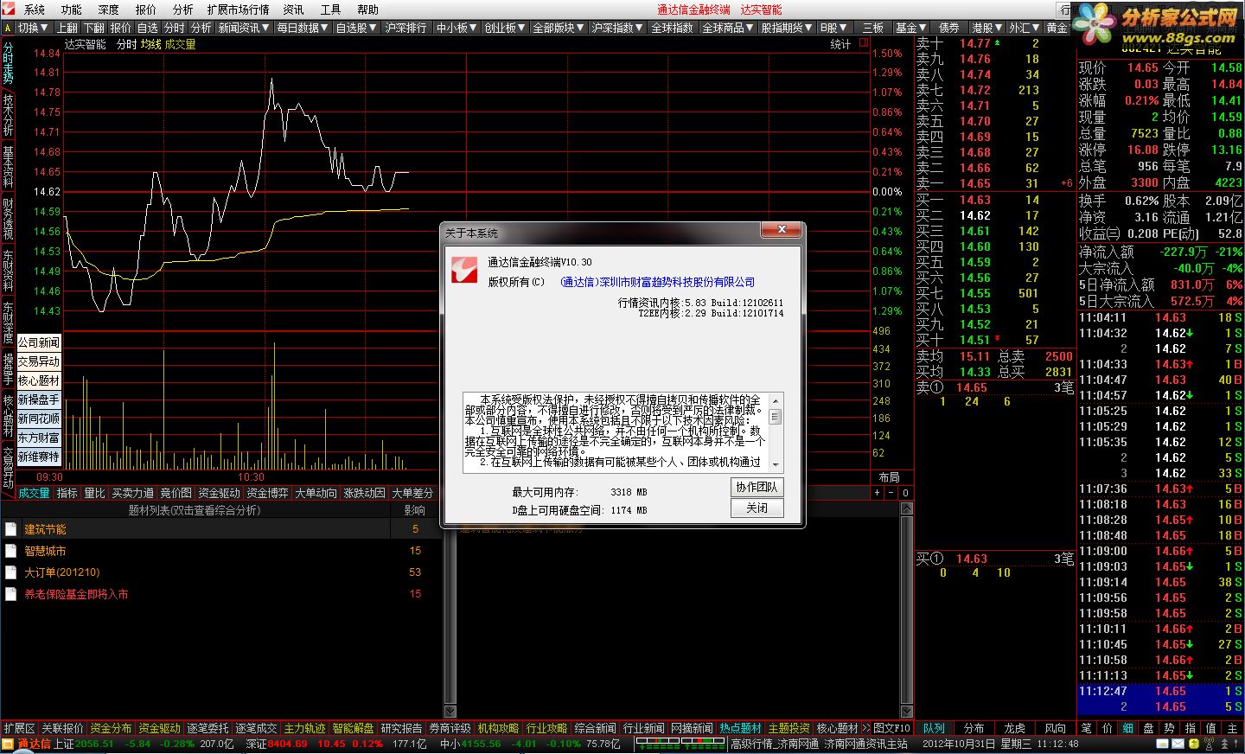
Task: Expand the 切换 dropdown in toolbar
Action: click(x=33, y=28)
